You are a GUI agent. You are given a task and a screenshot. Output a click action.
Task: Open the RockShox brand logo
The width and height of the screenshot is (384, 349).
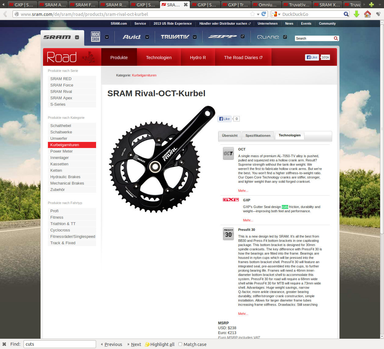95,37
